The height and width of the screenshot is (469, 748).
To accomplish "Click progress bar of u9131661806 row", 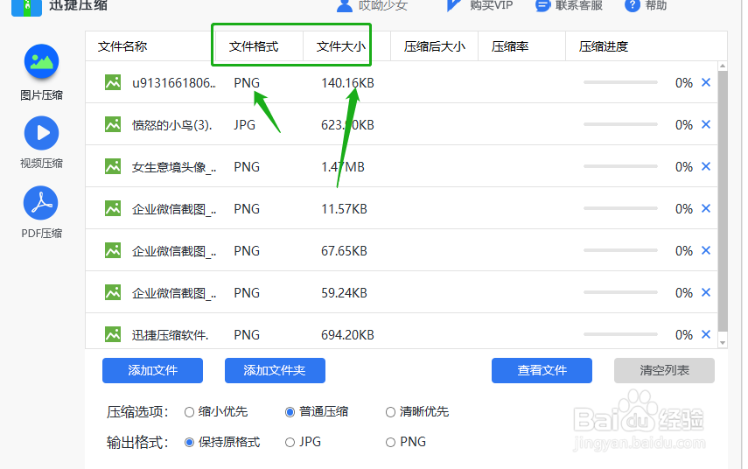I will coord(620,82).
